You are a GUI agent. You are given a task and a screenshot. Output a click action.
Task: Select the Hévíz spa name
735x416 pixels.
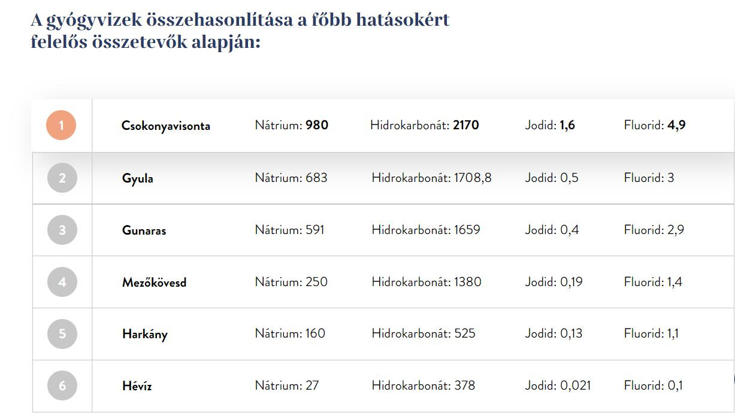pyautogui.click(x=137, y=386)
